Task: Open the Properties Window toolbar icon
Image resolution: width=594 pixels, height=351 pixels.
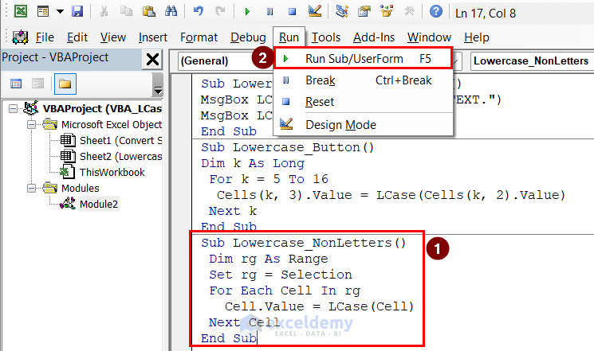Action: (x=364, y=11)
